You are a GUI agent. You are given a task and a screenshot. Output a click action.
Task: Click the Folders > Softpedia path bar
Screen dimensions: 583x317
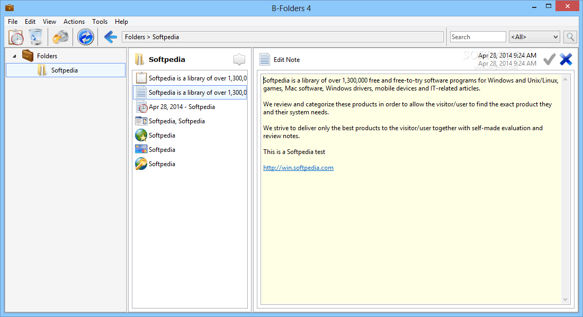pyautogui.click(x=283, y=37)
